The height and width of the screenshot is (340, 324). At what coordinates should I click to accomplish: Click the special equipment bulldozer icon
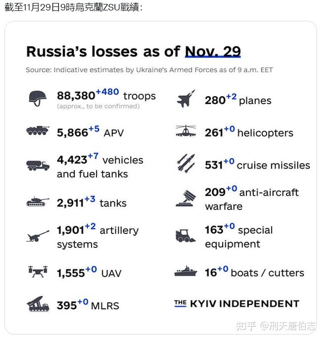coord(186,236)
